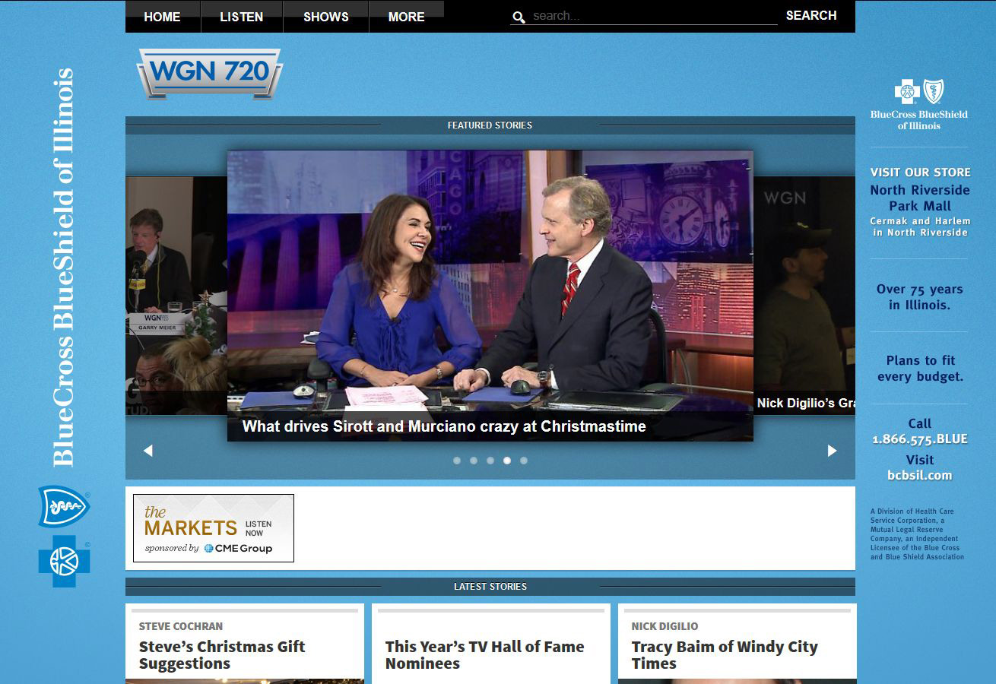Open the Garry Meier slide thumbnail
The height and width of the screenshot is (684, 996).
coord(176,296)
